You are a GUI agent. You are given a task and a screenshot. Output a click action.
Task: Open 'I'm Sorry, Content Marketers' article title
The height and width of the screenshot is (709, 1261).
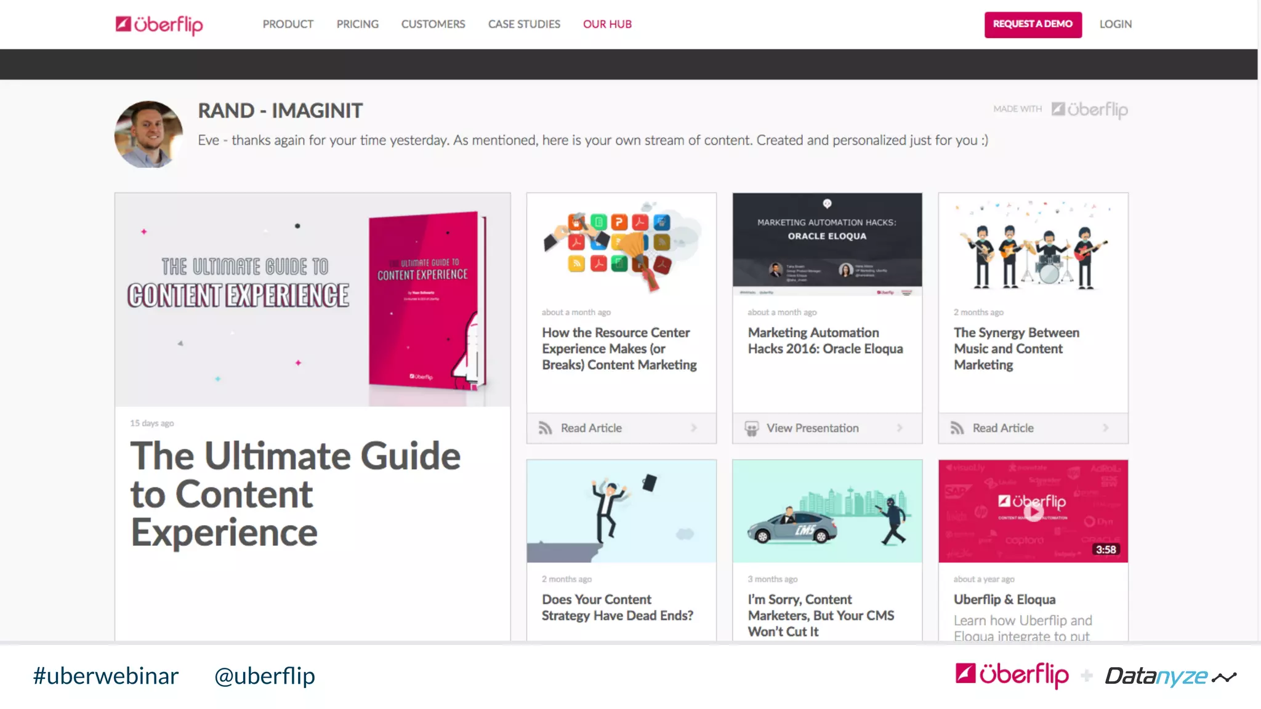click(821, 615)
